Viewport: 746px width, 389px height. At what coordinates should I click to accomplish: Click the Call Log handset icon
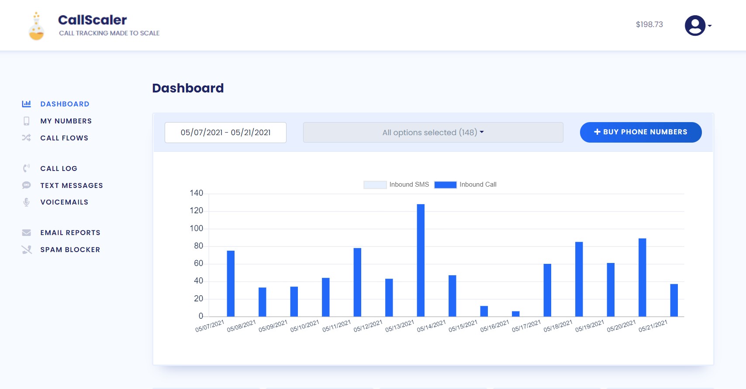point(26,168)
